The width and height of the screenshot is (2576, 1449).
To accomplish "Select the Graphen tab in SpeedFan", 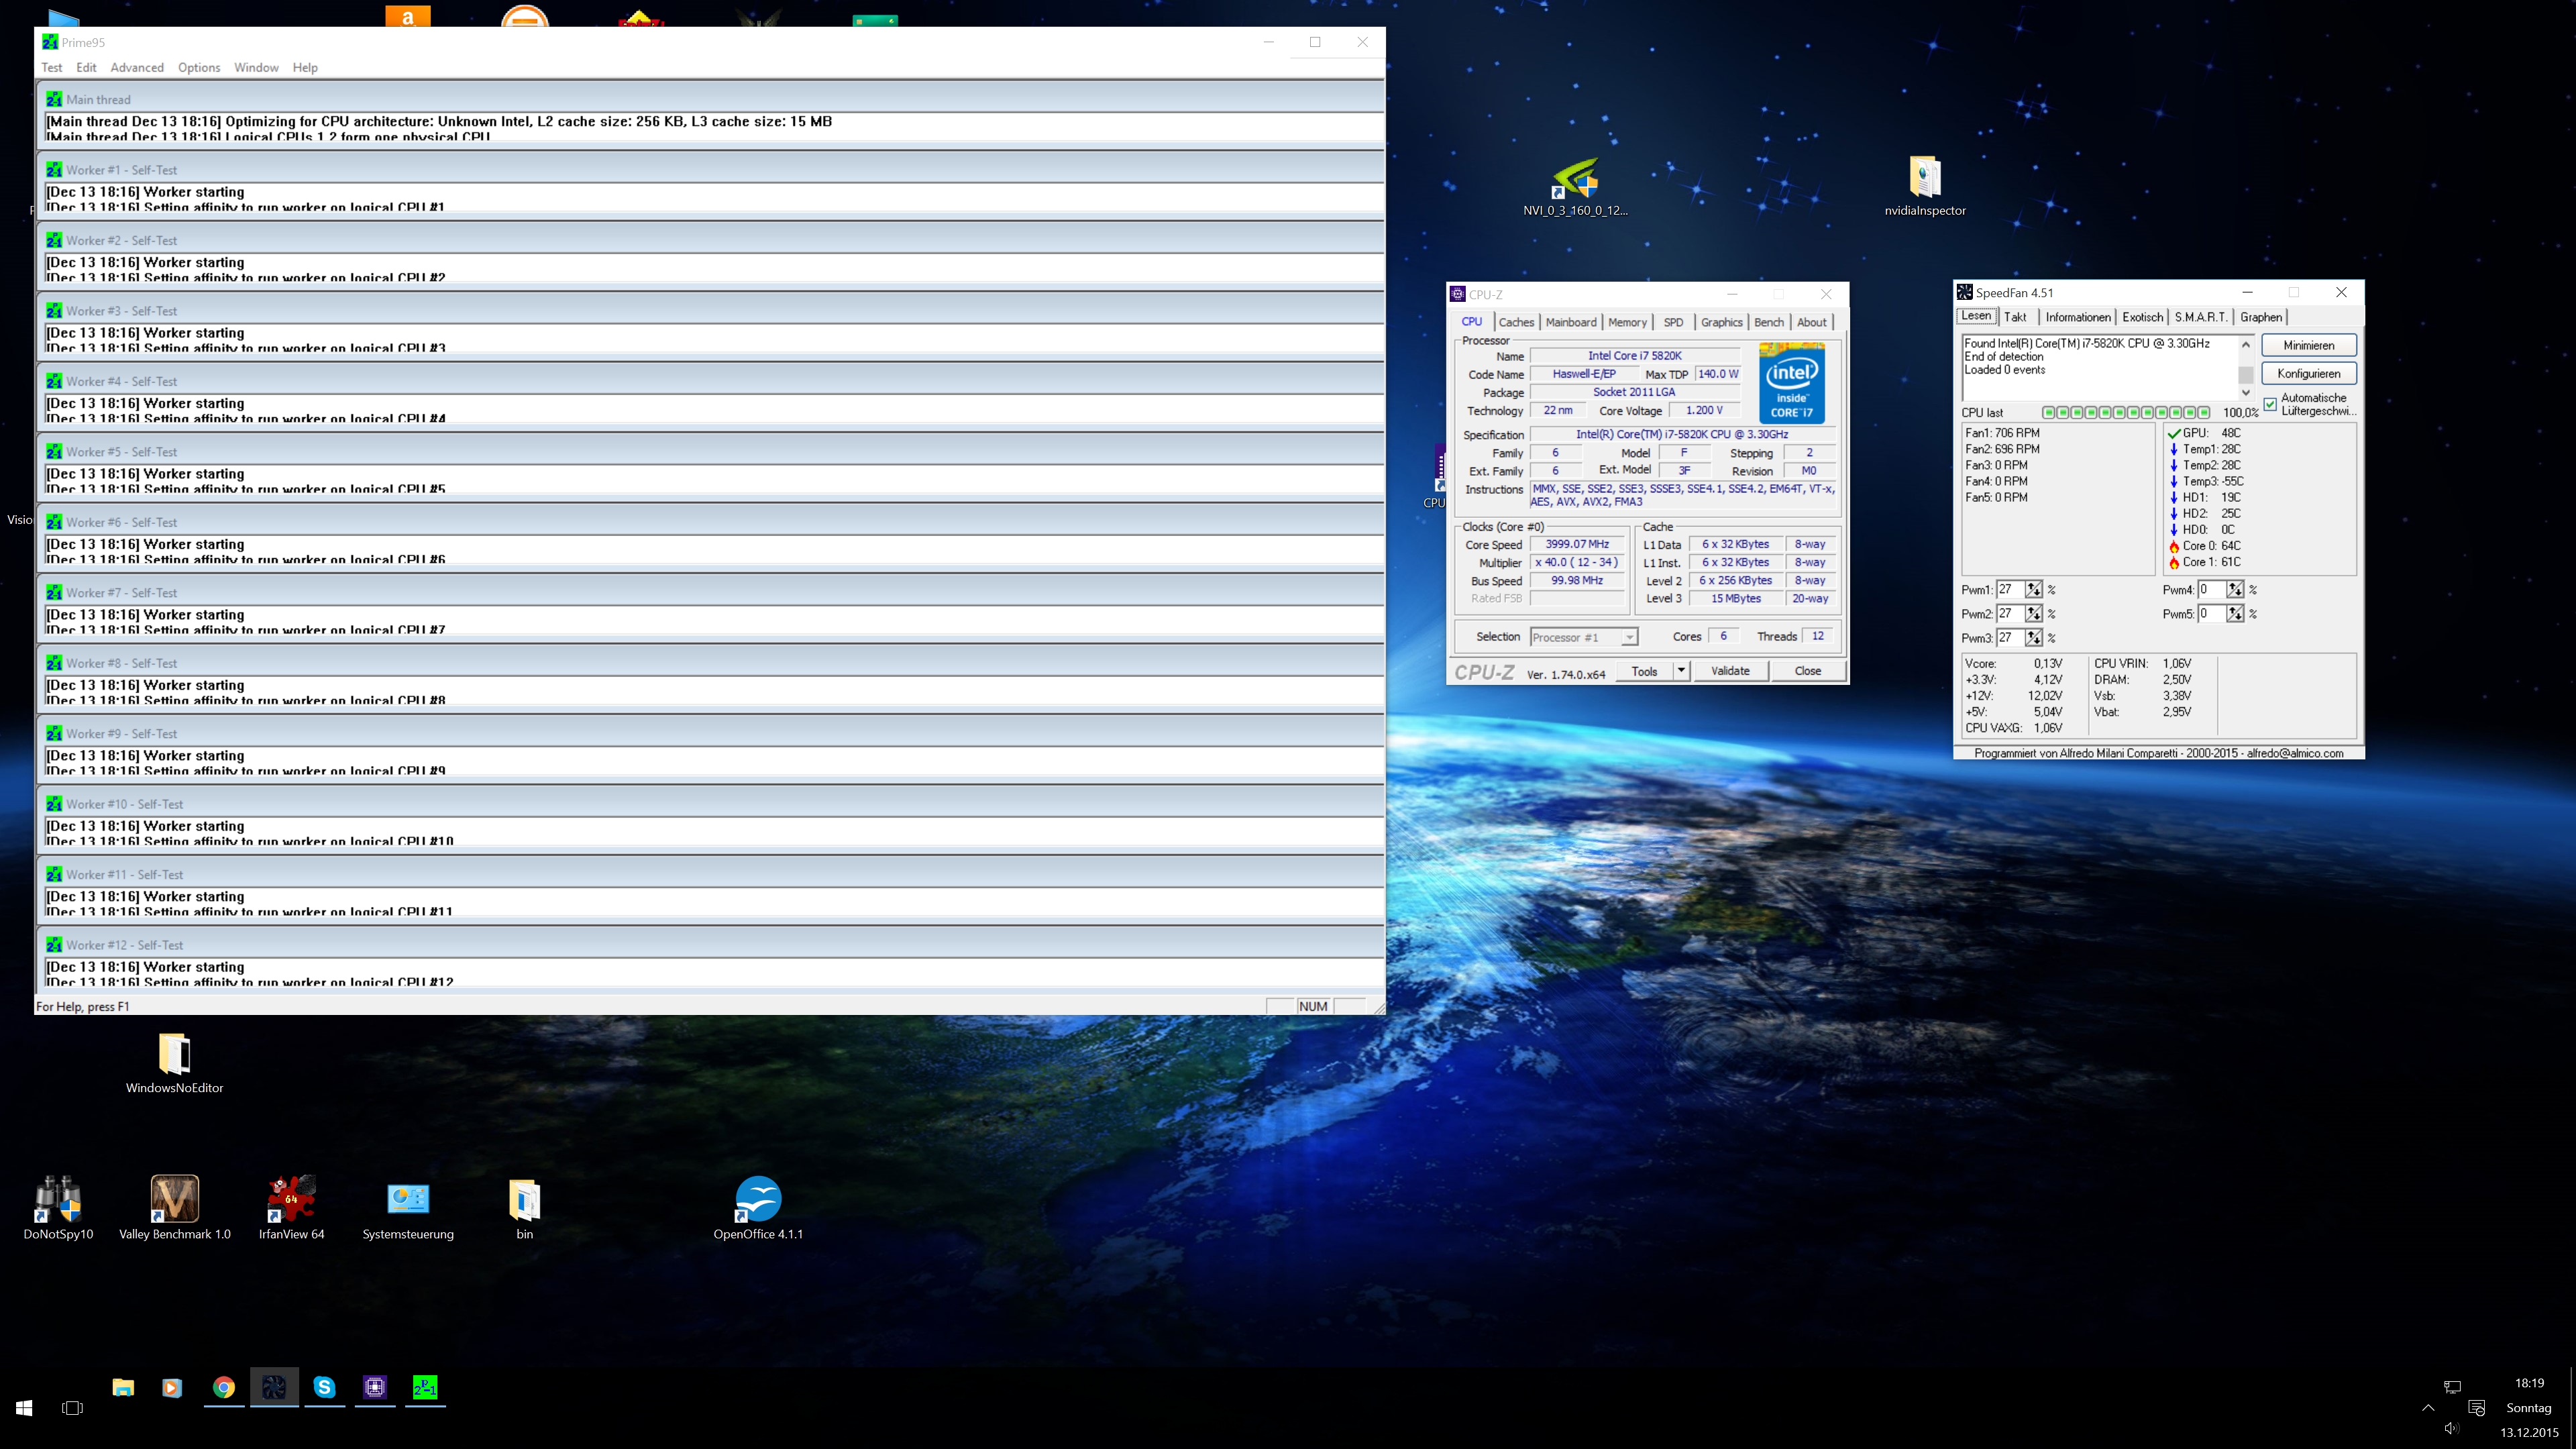I will click(x=2260, y=317).
